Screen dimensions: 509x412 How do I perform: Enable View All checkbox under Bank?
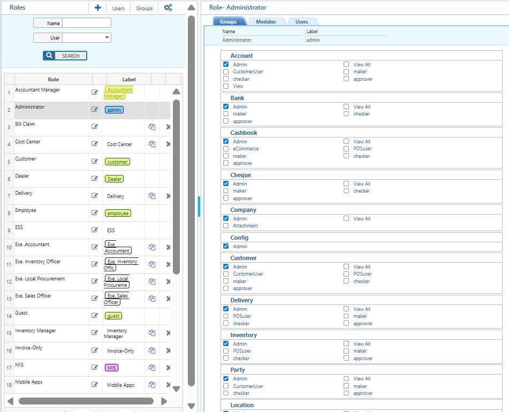coord(346,106)
